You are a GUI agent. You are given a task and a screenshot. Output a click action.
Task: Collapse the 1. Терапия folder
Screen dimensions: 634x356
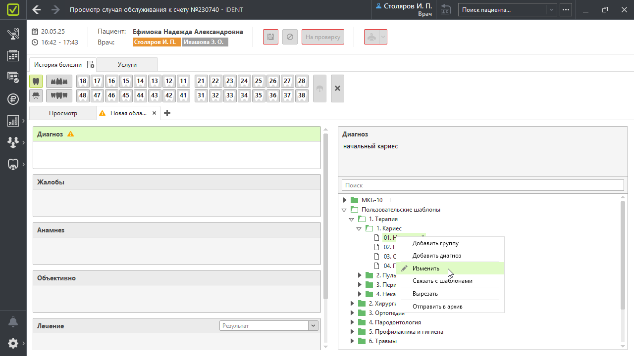tap(352, 219)
